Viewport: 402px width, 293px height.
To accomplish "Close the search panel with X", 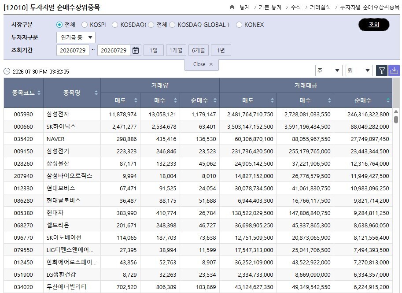I will 211,64.
